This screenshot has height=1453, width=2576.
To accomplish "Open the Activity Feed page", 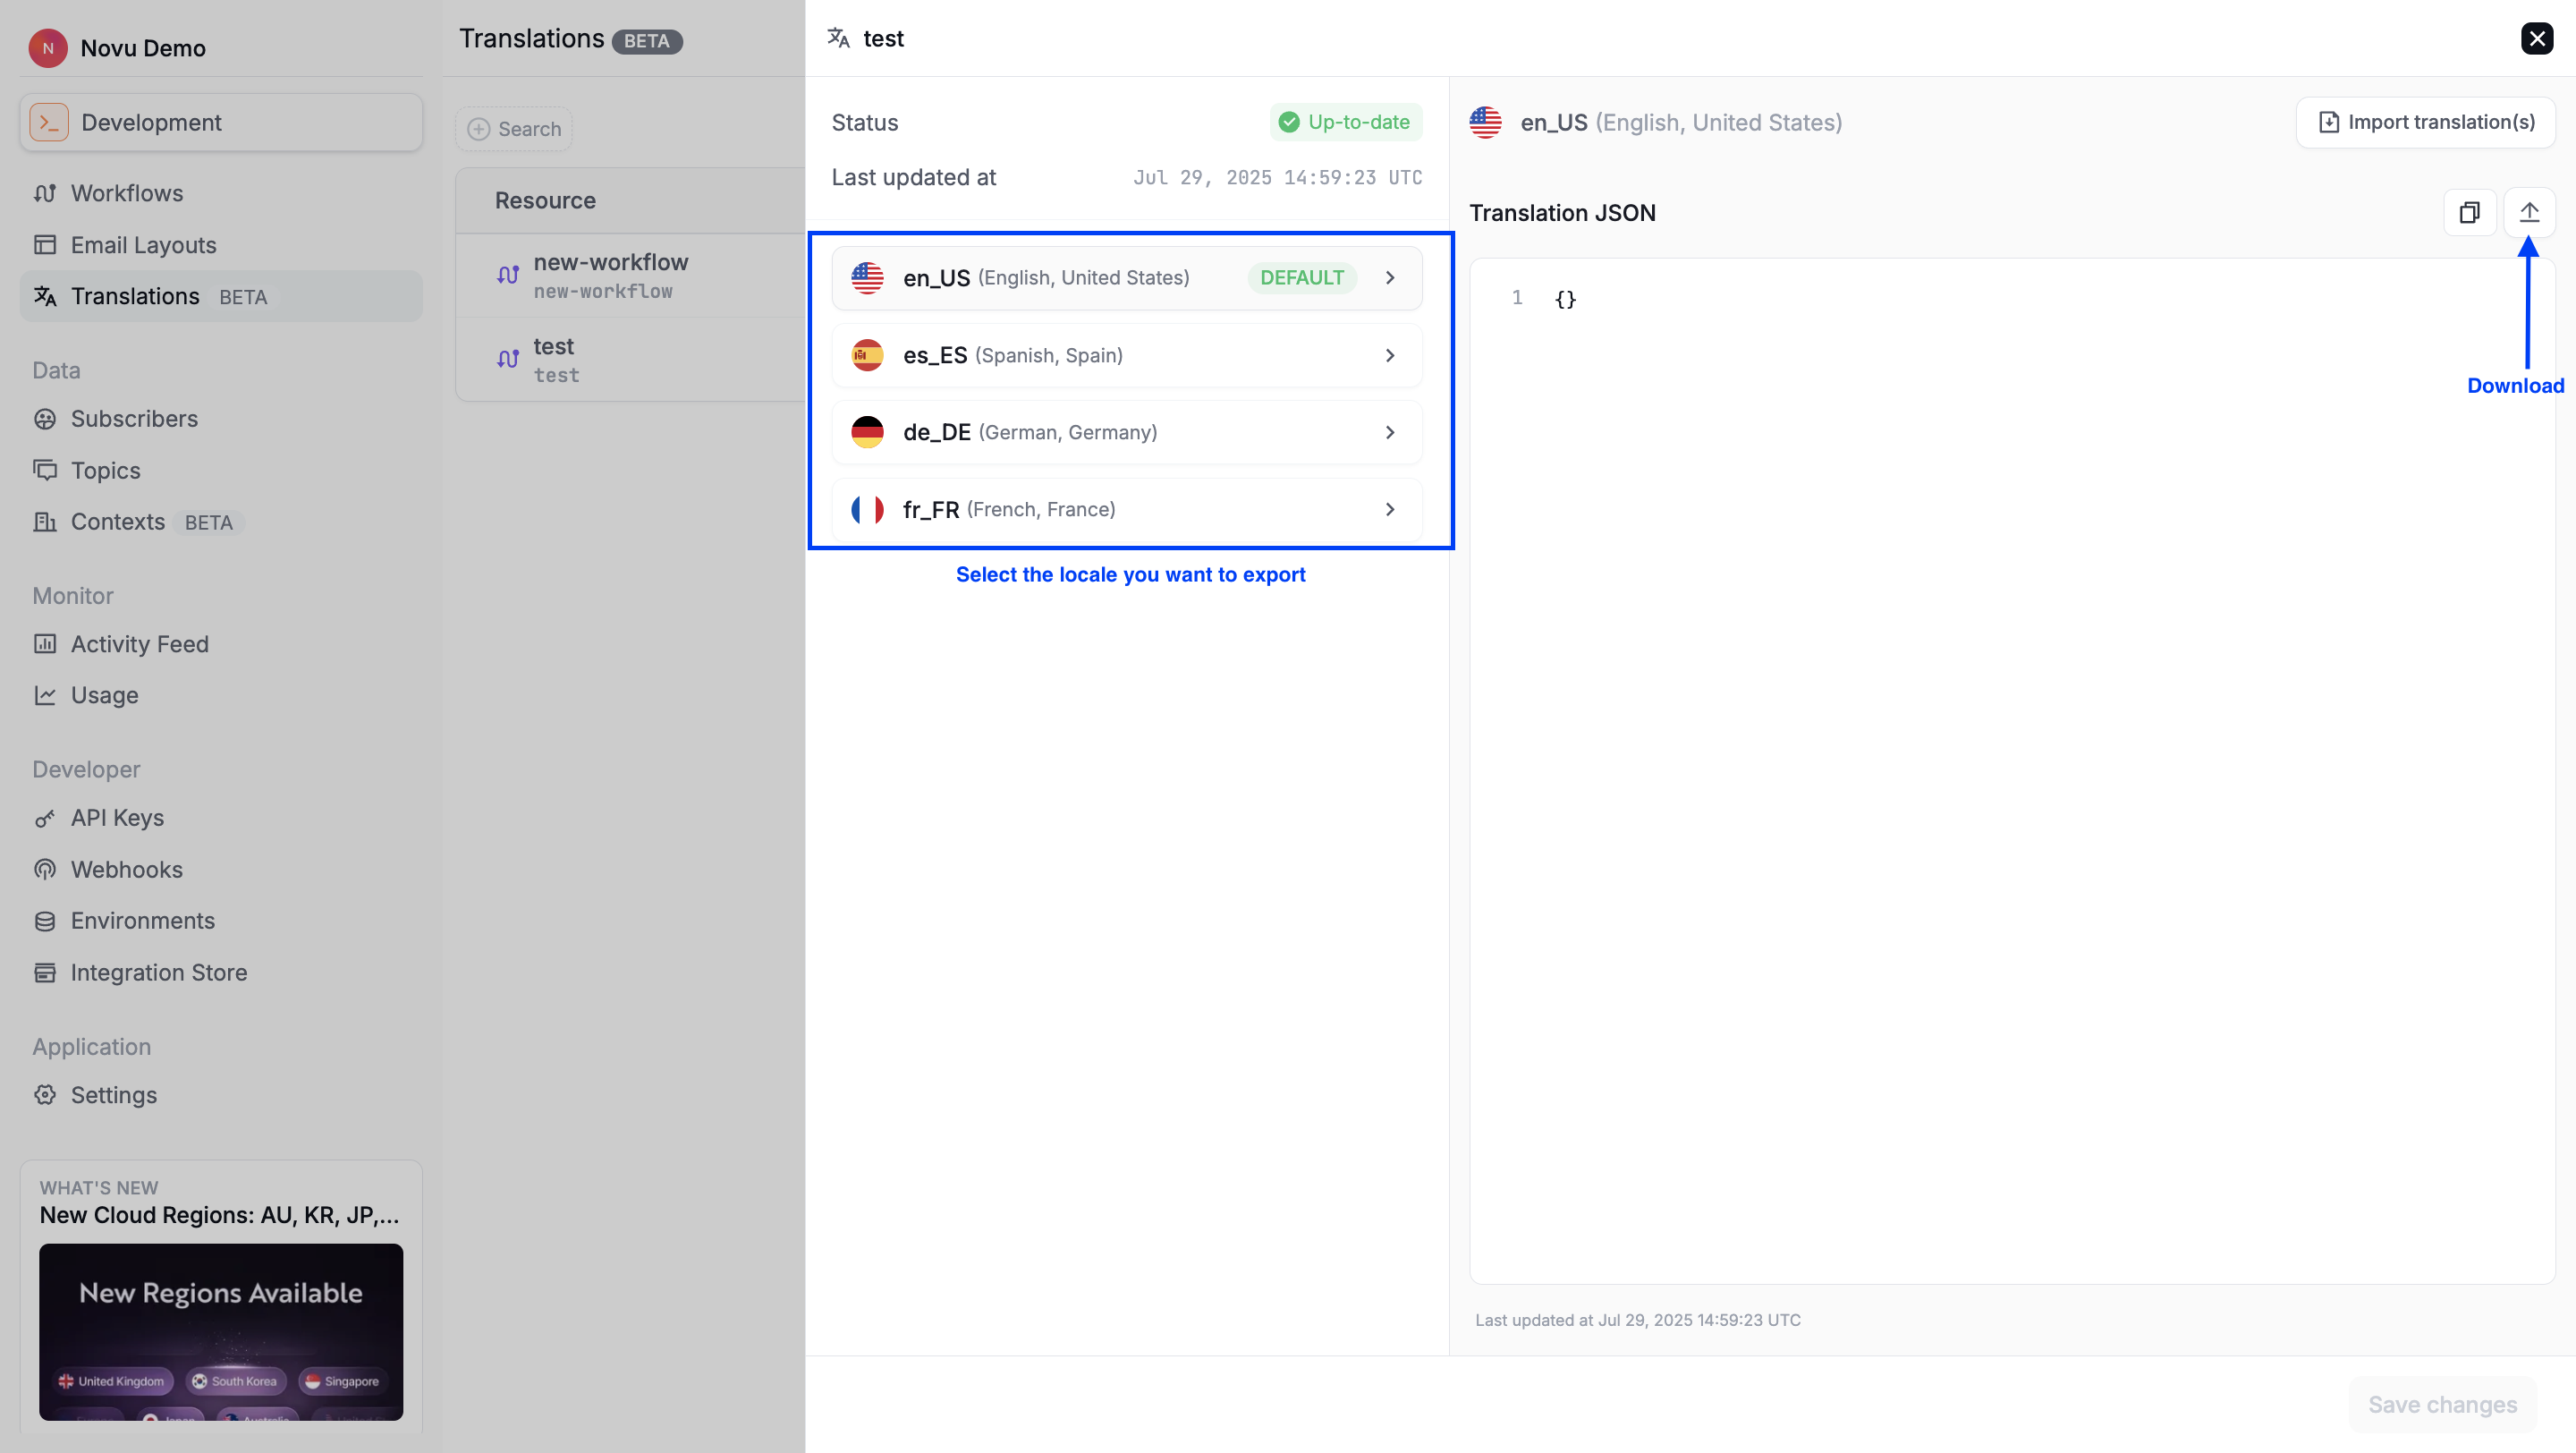I will (x=139, y=644).
